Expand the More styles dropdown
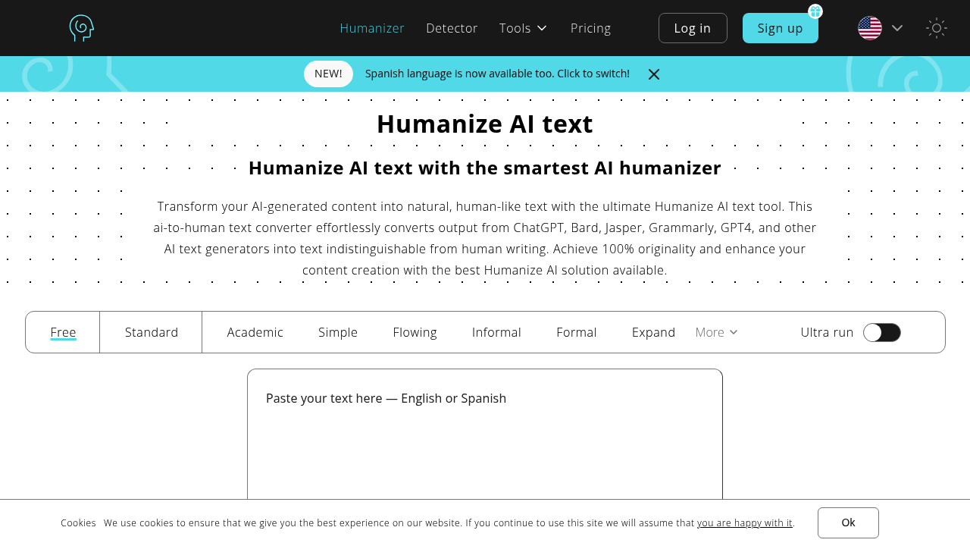The width and height of the screenshot is (970, 546). coord(715,332)
